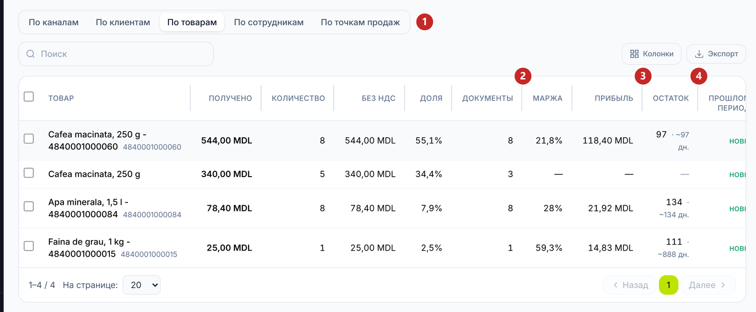Click the 118,40 MDL profit value
756x312 pixels.
coord(607,141)
